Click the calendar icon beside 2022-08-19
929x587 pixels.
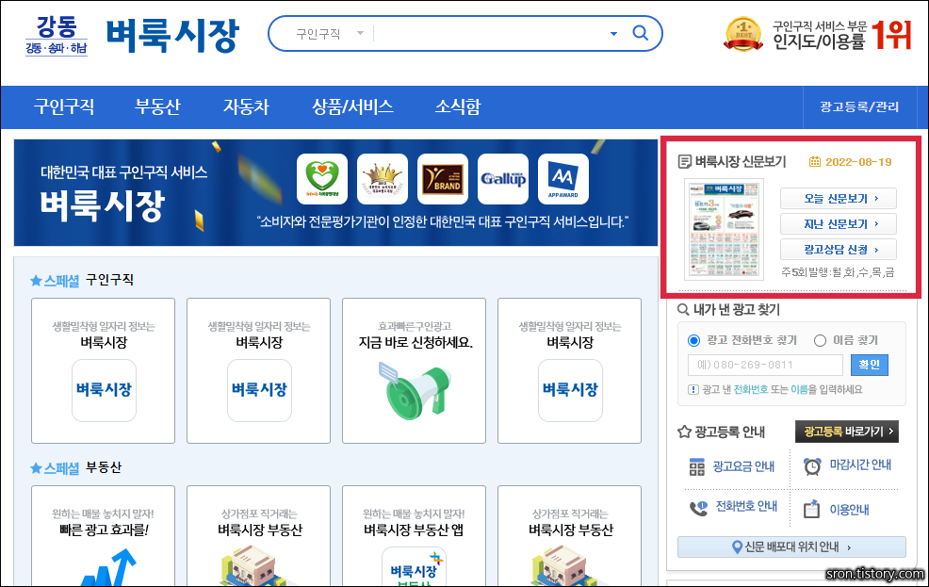coord(815,162)
